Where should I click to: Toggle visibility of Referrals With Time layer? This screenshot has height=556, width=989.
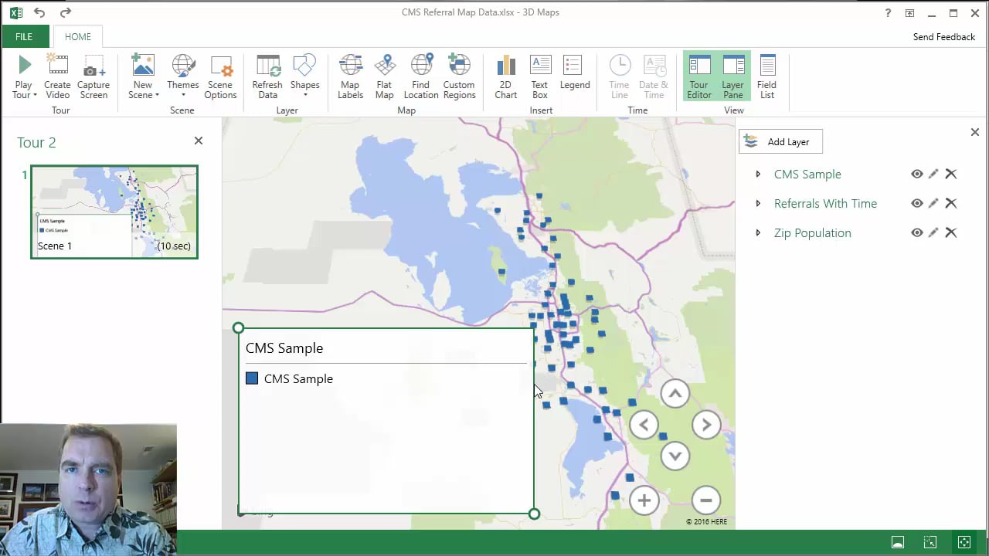916,204
